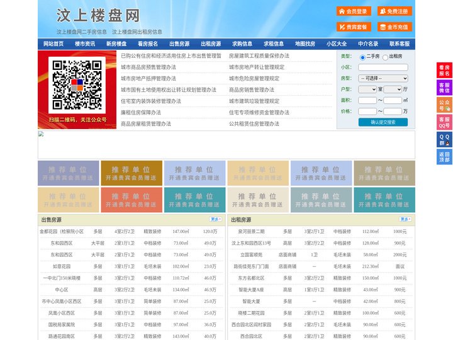
Task: Open 商品房销售管理办法 link
Action: click(252, 89)
